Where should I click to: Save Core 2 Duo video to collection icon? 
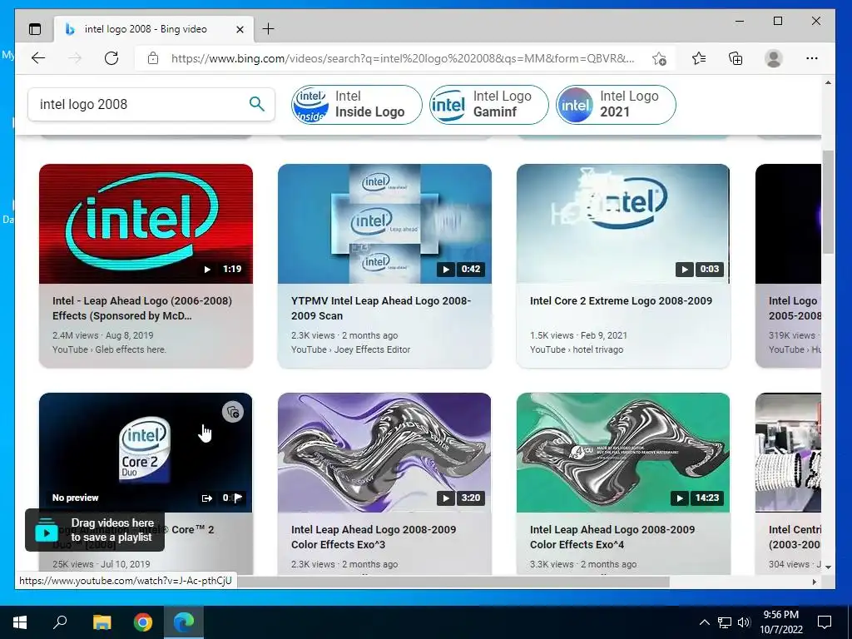[233, 412]
